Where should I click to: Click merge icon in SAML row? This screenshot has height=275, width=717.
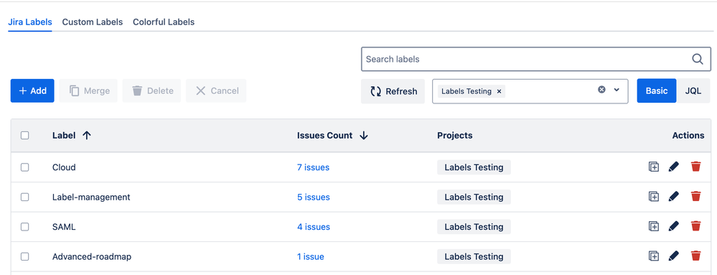point(654,226)
